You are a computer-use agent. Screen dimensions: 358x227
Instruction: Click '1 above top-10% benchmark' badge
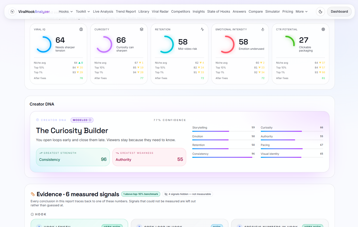141,194
